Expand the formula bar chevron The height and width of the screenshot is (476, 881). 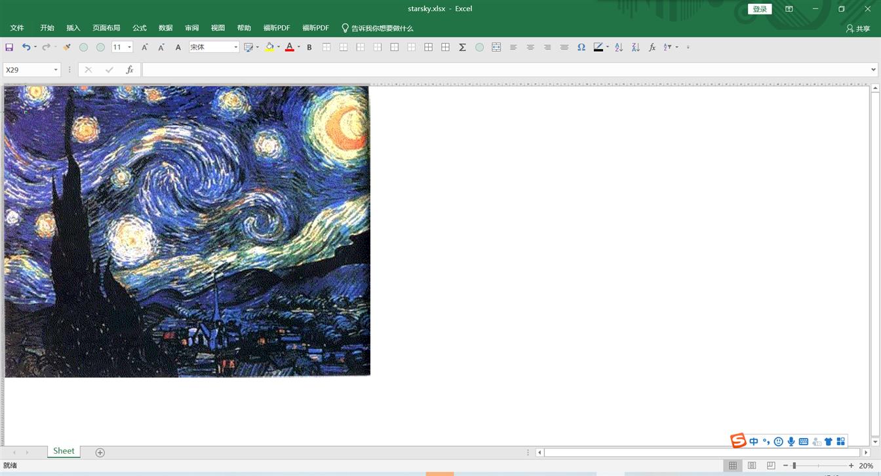(873, 69)
